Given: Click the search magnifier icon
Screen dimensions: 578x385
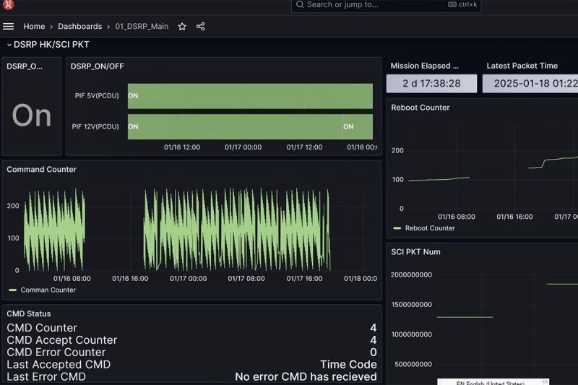Looking at the screenshot, I should (300, 4).
